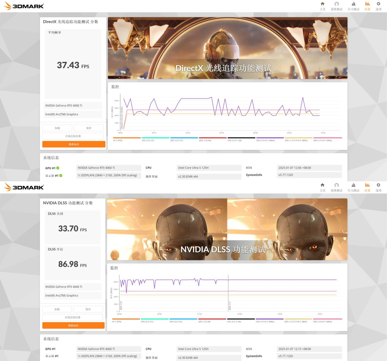Select blue GPU 温度 swatch in DLSS chart

point(184,319)
